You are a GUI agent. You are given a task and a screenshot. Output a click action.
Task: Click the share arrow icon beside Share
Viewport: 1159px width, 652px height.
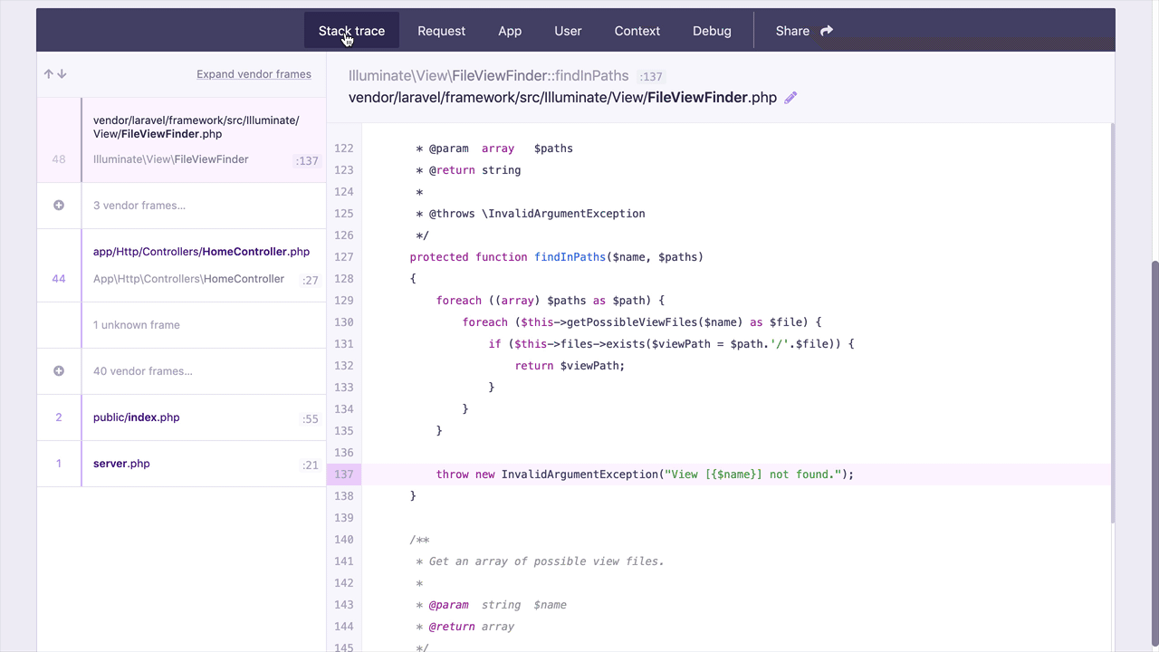click(825, 30)
